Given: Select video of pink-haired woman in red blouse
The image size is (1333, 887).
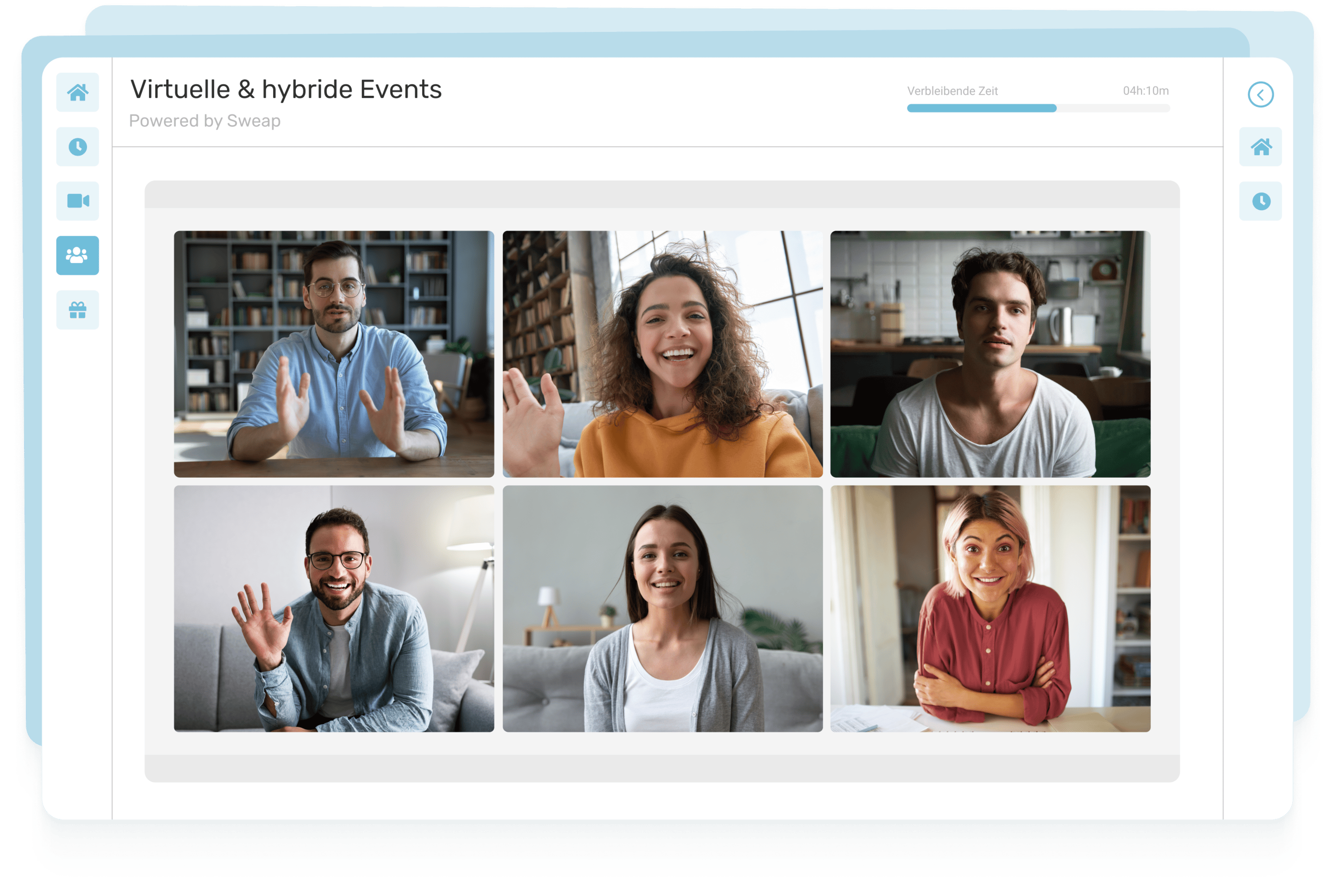Looking at the screenshot, I should [990, 609].
